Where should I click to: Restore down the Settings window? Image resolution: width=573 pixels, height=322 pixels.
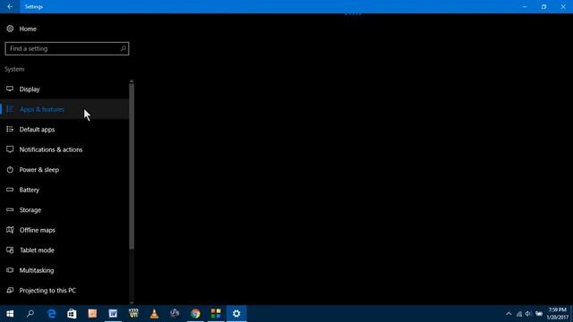(544, 6)
